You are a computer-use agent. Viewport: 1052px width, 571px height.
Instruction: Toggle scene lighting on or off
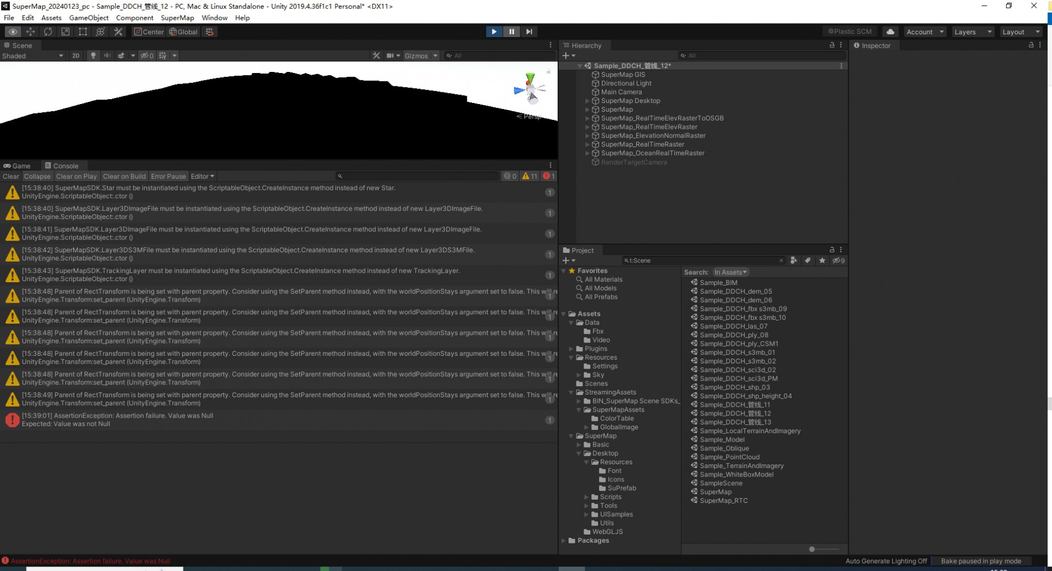pyautogui.click(x=93, y=55)
